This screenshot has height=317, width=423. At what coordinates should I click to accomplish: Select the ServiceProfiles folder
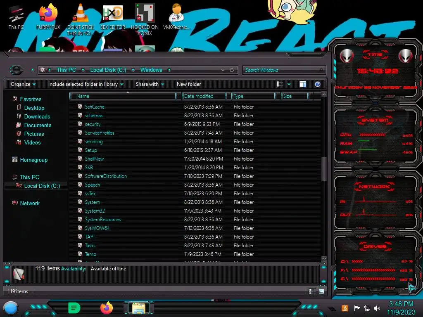(x=100, y=132)
